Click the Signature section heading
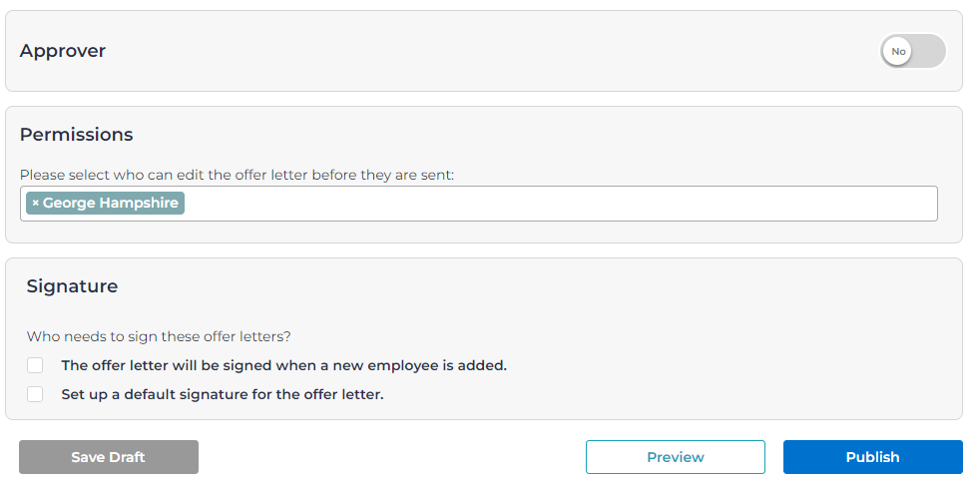Image resolution: width=973 pixels, height=483 pixels. [72, 286]
